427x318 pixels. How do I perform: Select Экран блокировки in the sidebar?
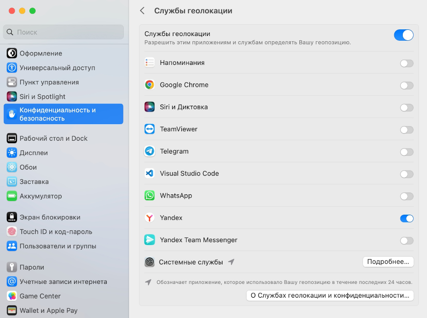49,218
